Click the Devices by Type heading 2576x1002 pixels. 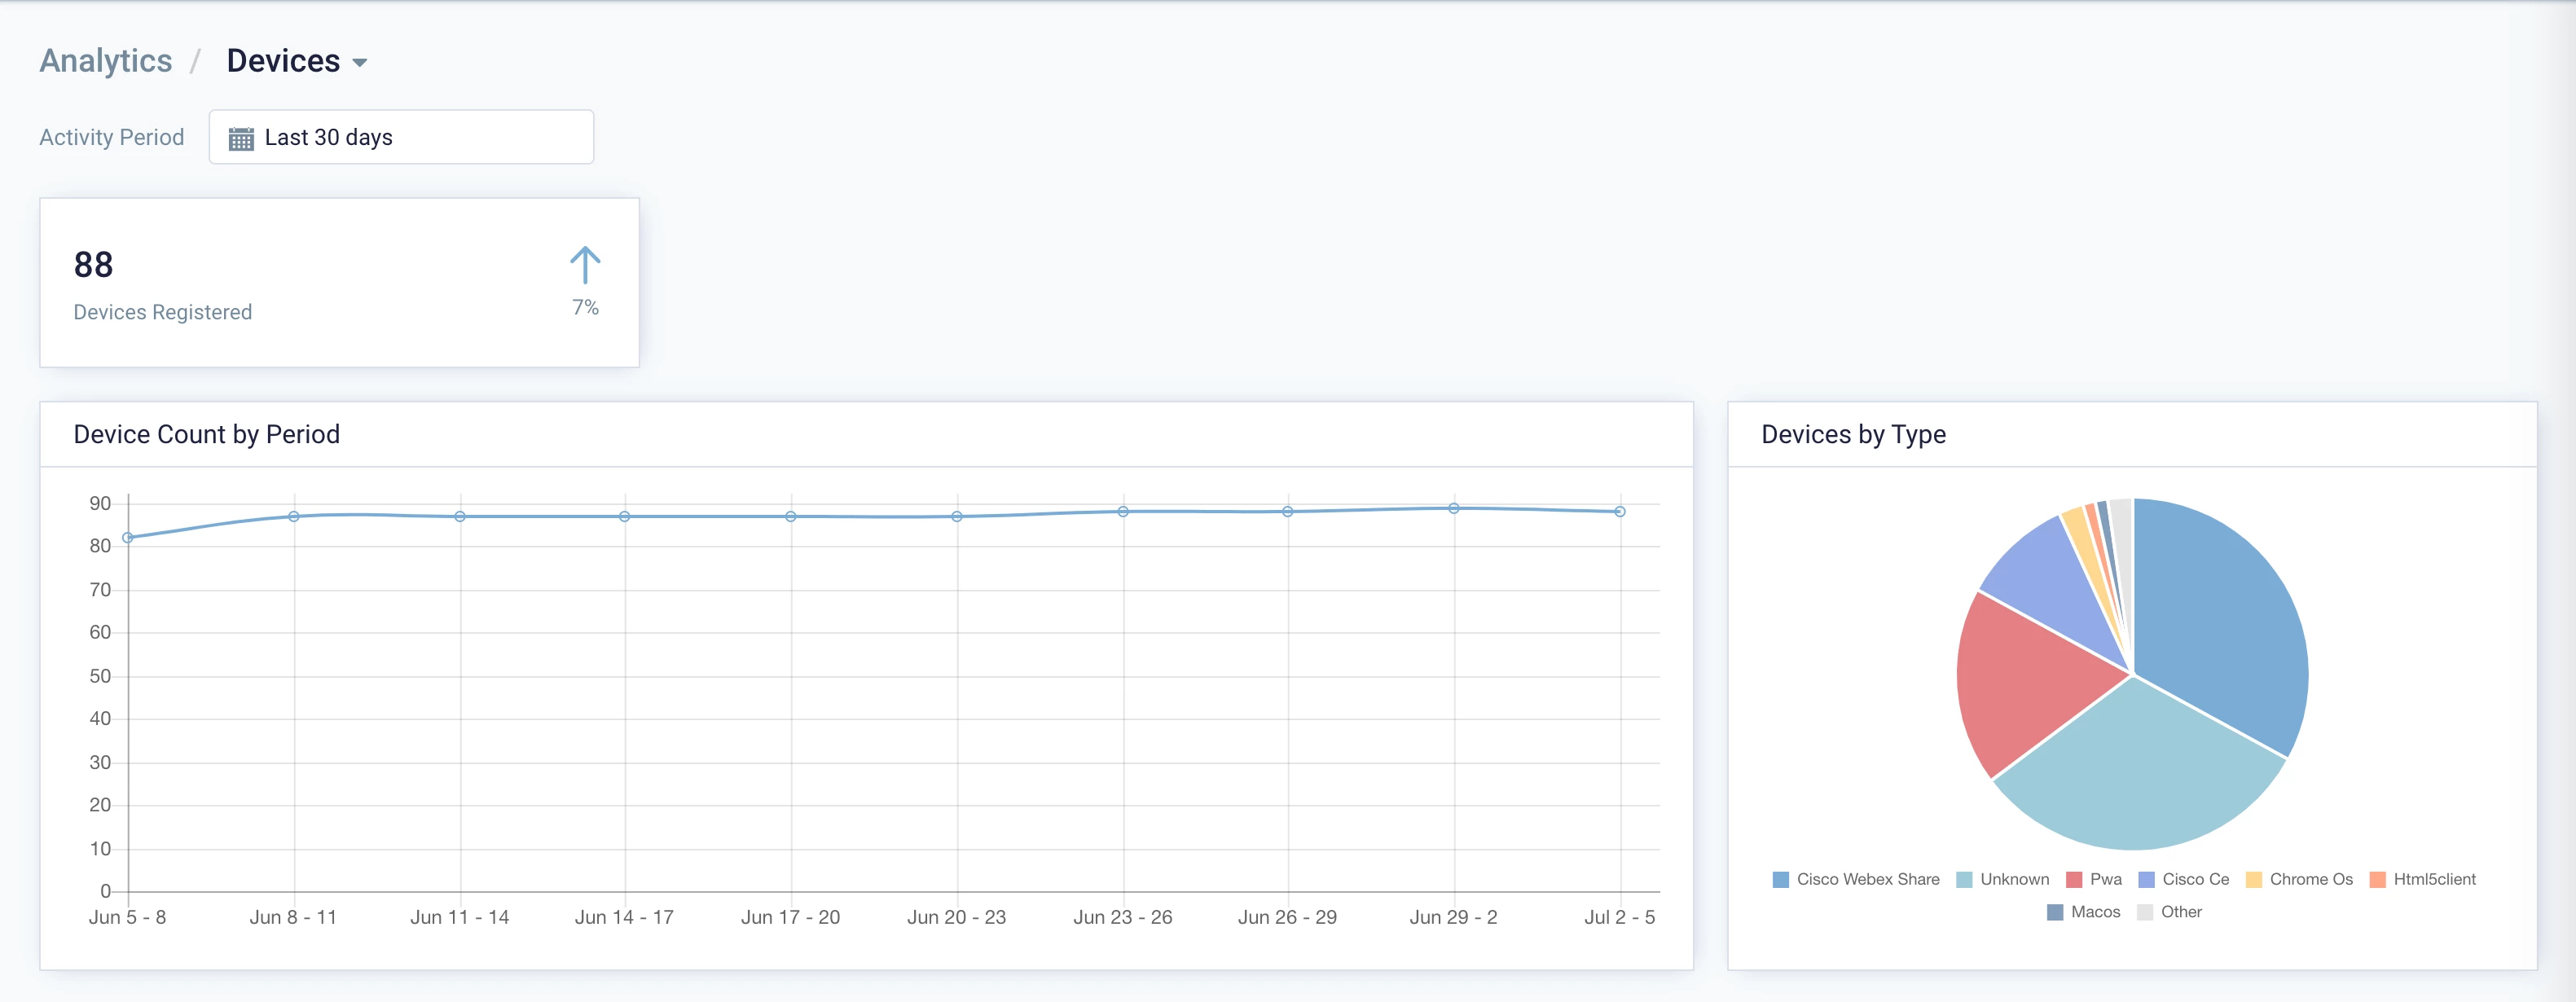click(x=1853, y=435)
